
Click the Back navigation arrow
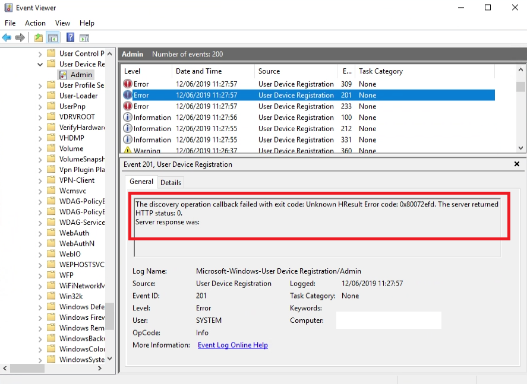tap(7, 37)
